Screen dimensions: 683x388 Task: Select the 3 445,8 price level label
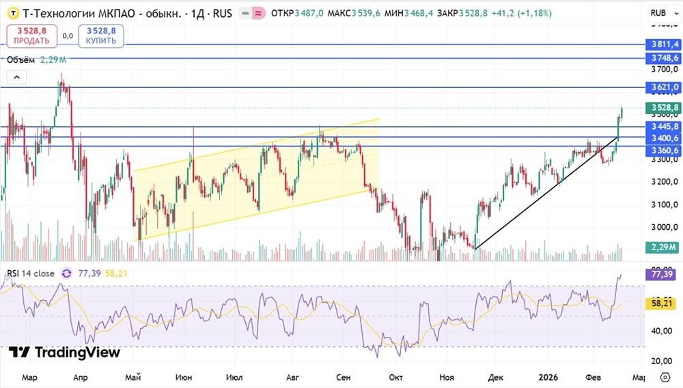663,127
